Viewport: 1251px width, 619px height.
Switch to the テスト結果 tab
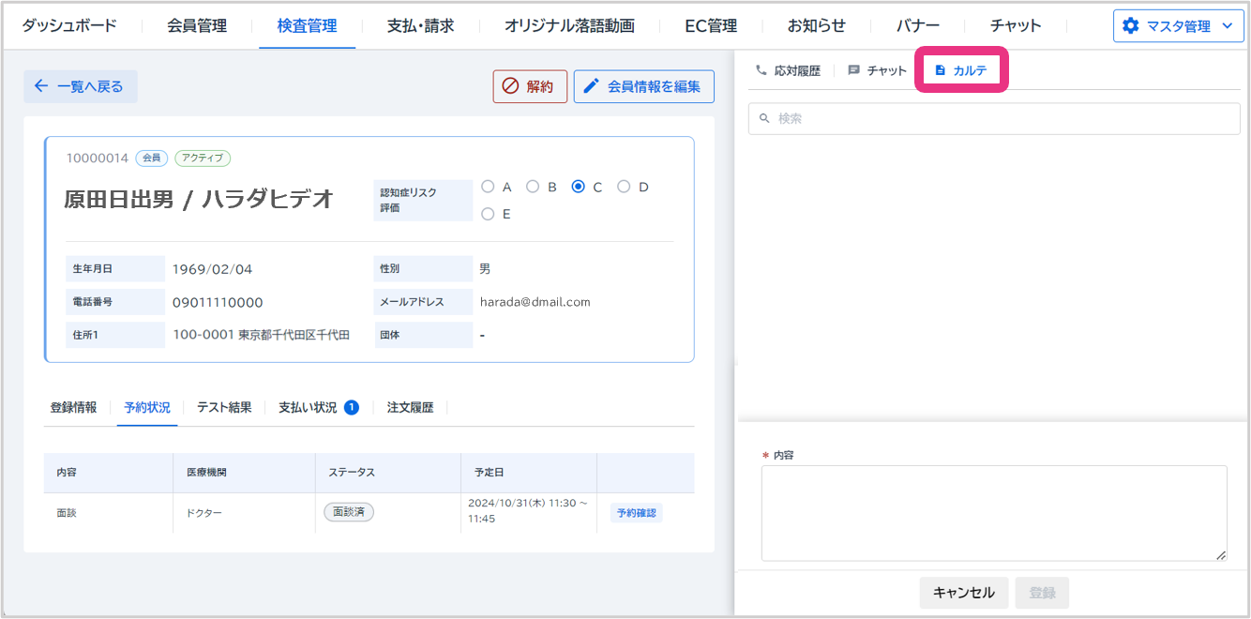tap(224, 407)
